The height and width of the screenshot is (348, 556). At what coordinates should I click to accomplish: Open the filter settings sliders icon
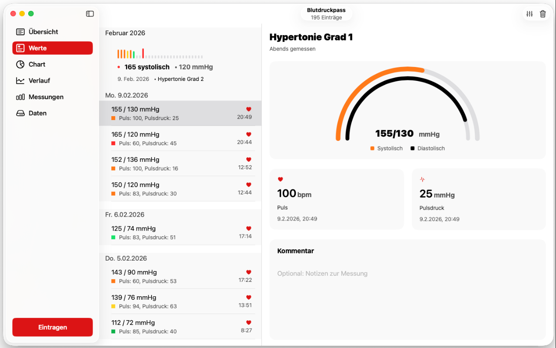(530, 14)
